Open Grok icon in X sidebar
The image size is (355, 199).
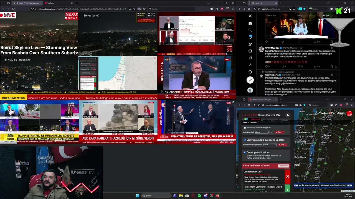(250, 58)
